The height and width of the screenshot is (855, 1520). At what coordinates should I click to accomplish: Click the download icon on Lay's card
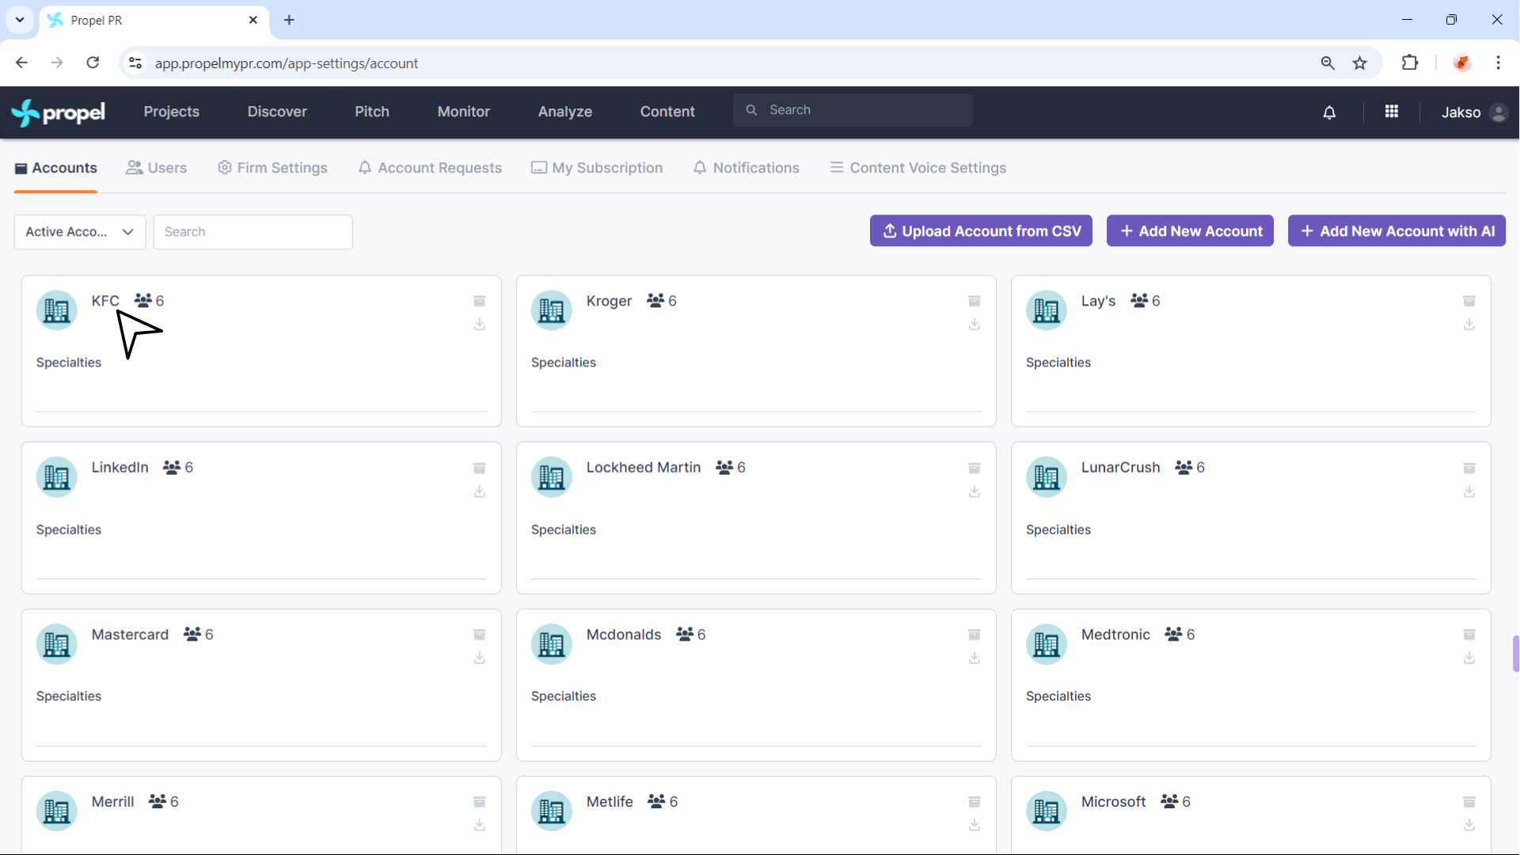tap(1469, 325)
